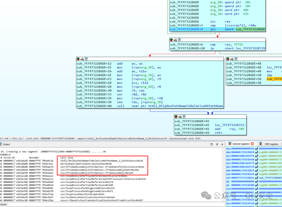
Task: Click the jump arrow next to the RDI register
Action: [257, 167]
